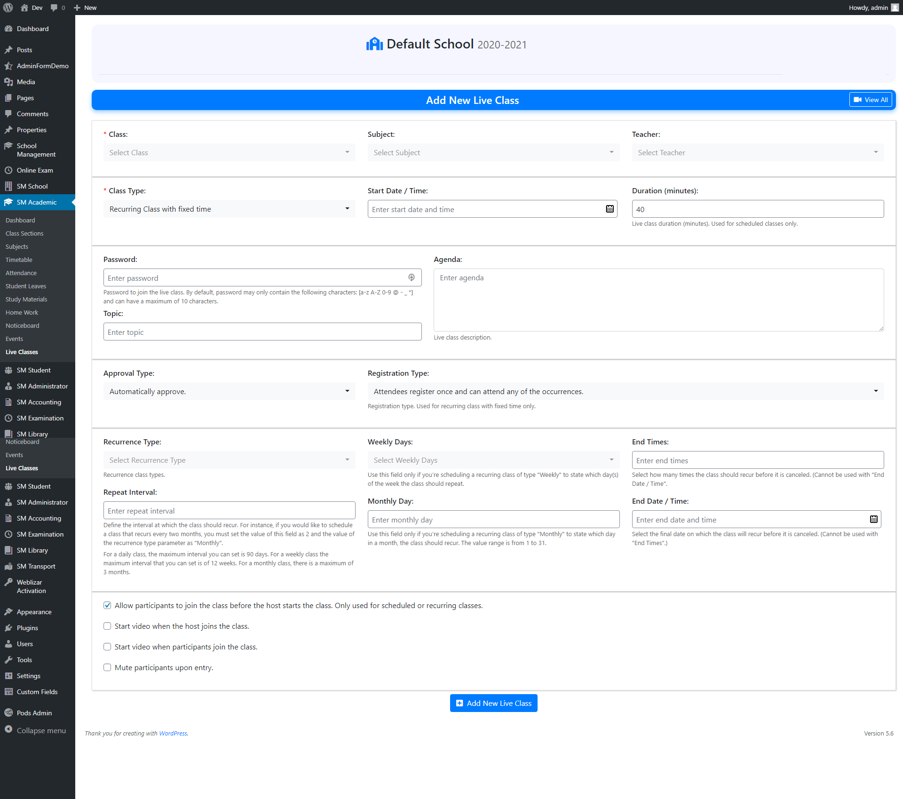Click the Start Date calendar icon
Image resolution: width=903 pixels, height=799 pixels.
pos(610,209)
